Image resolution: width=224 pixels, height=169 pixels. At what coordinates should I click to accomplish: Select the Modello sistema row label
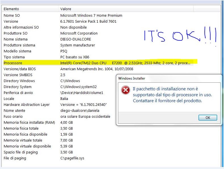click(17, 51)
